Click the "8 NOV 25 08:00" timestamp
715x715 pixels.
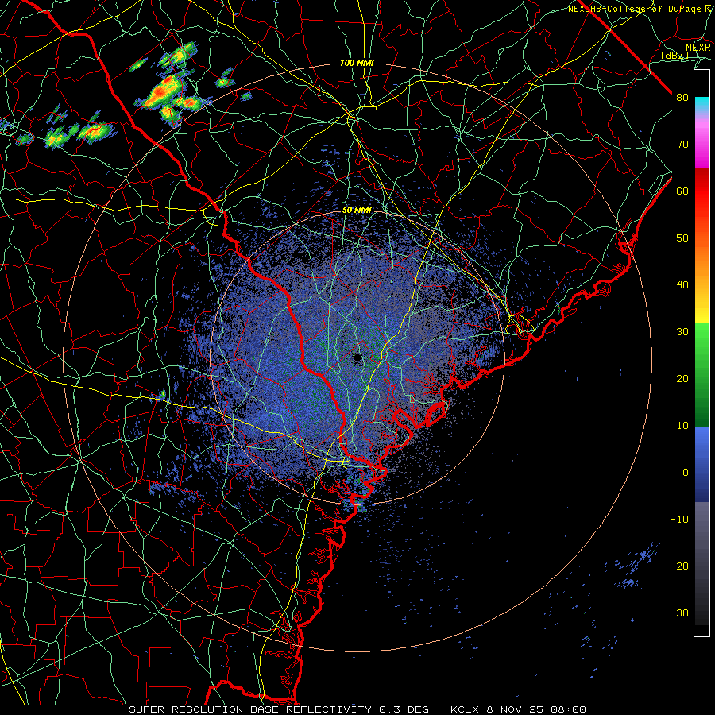coord(536,709)
